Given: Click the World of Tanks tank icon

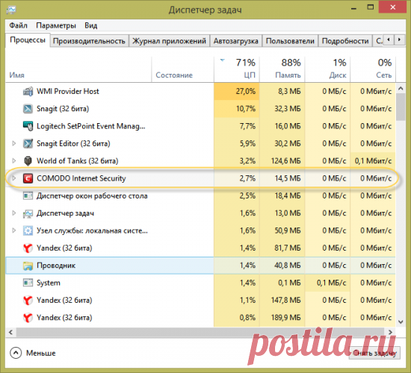Looking at the screenshot, I should pyautogui.click(x=28, y=161).
